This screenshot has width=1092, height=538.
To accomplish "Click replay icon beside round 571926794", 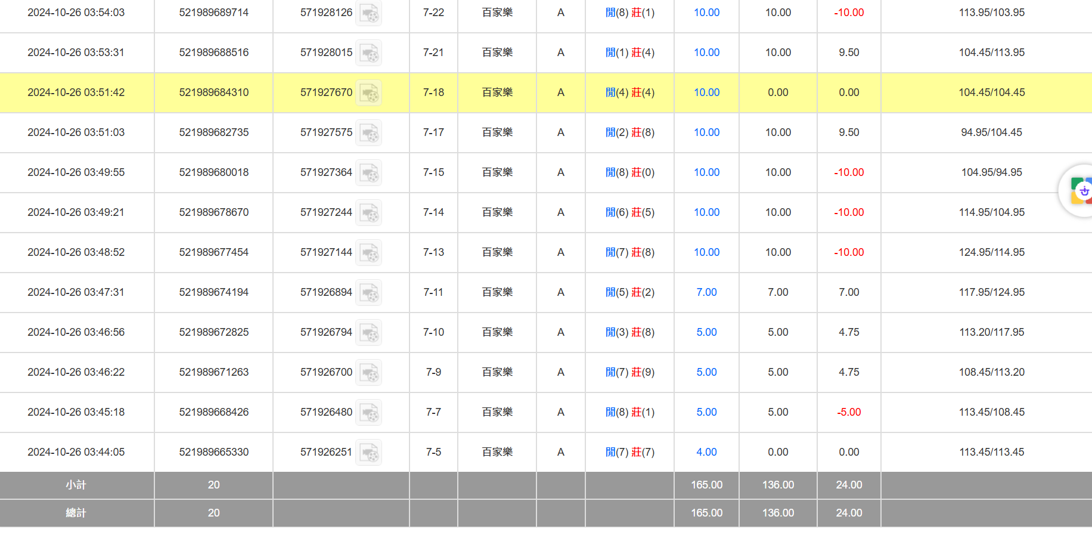I will point(369,333).
